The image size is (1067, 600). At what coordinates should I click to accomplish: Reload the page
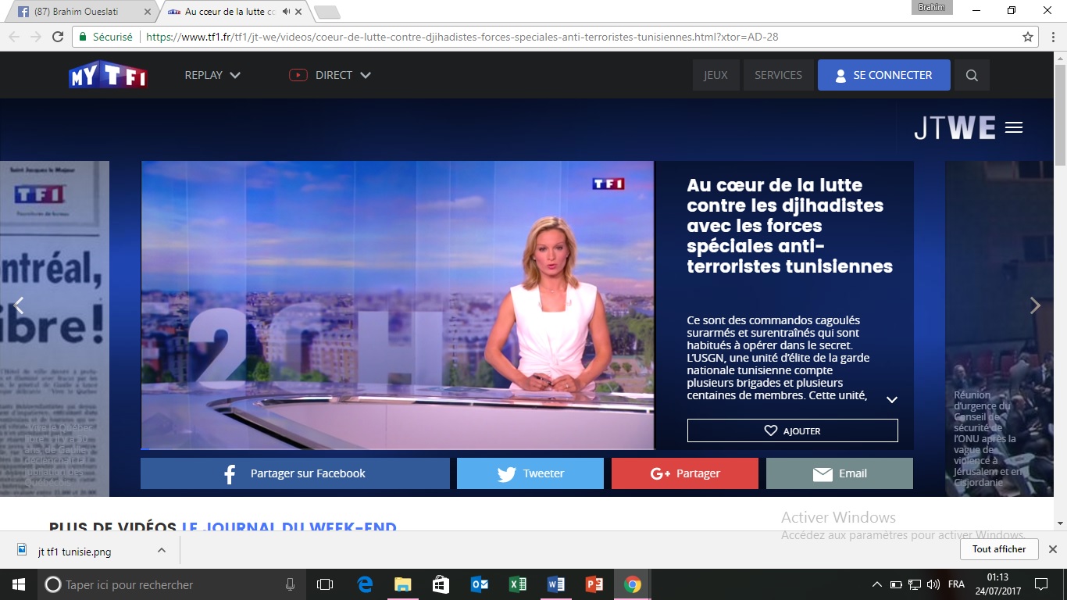58,37
